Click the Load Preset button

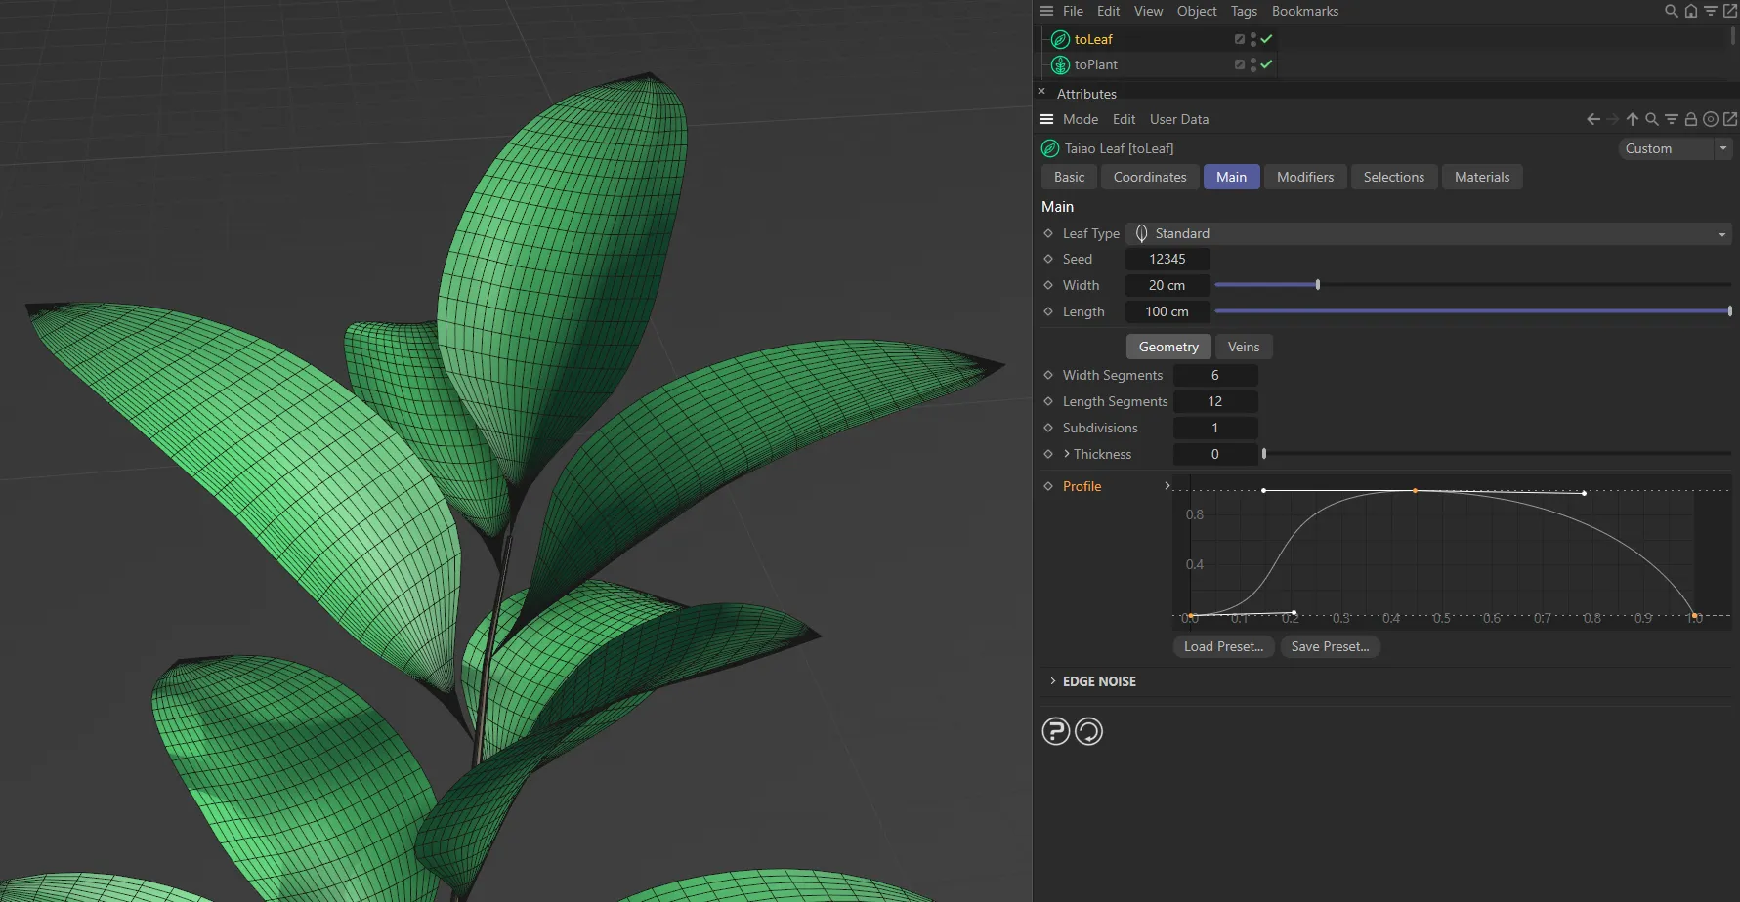(x=1222, y=646)
